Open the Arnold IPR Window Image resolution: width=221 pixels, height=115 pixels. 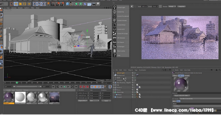point(121,38)
